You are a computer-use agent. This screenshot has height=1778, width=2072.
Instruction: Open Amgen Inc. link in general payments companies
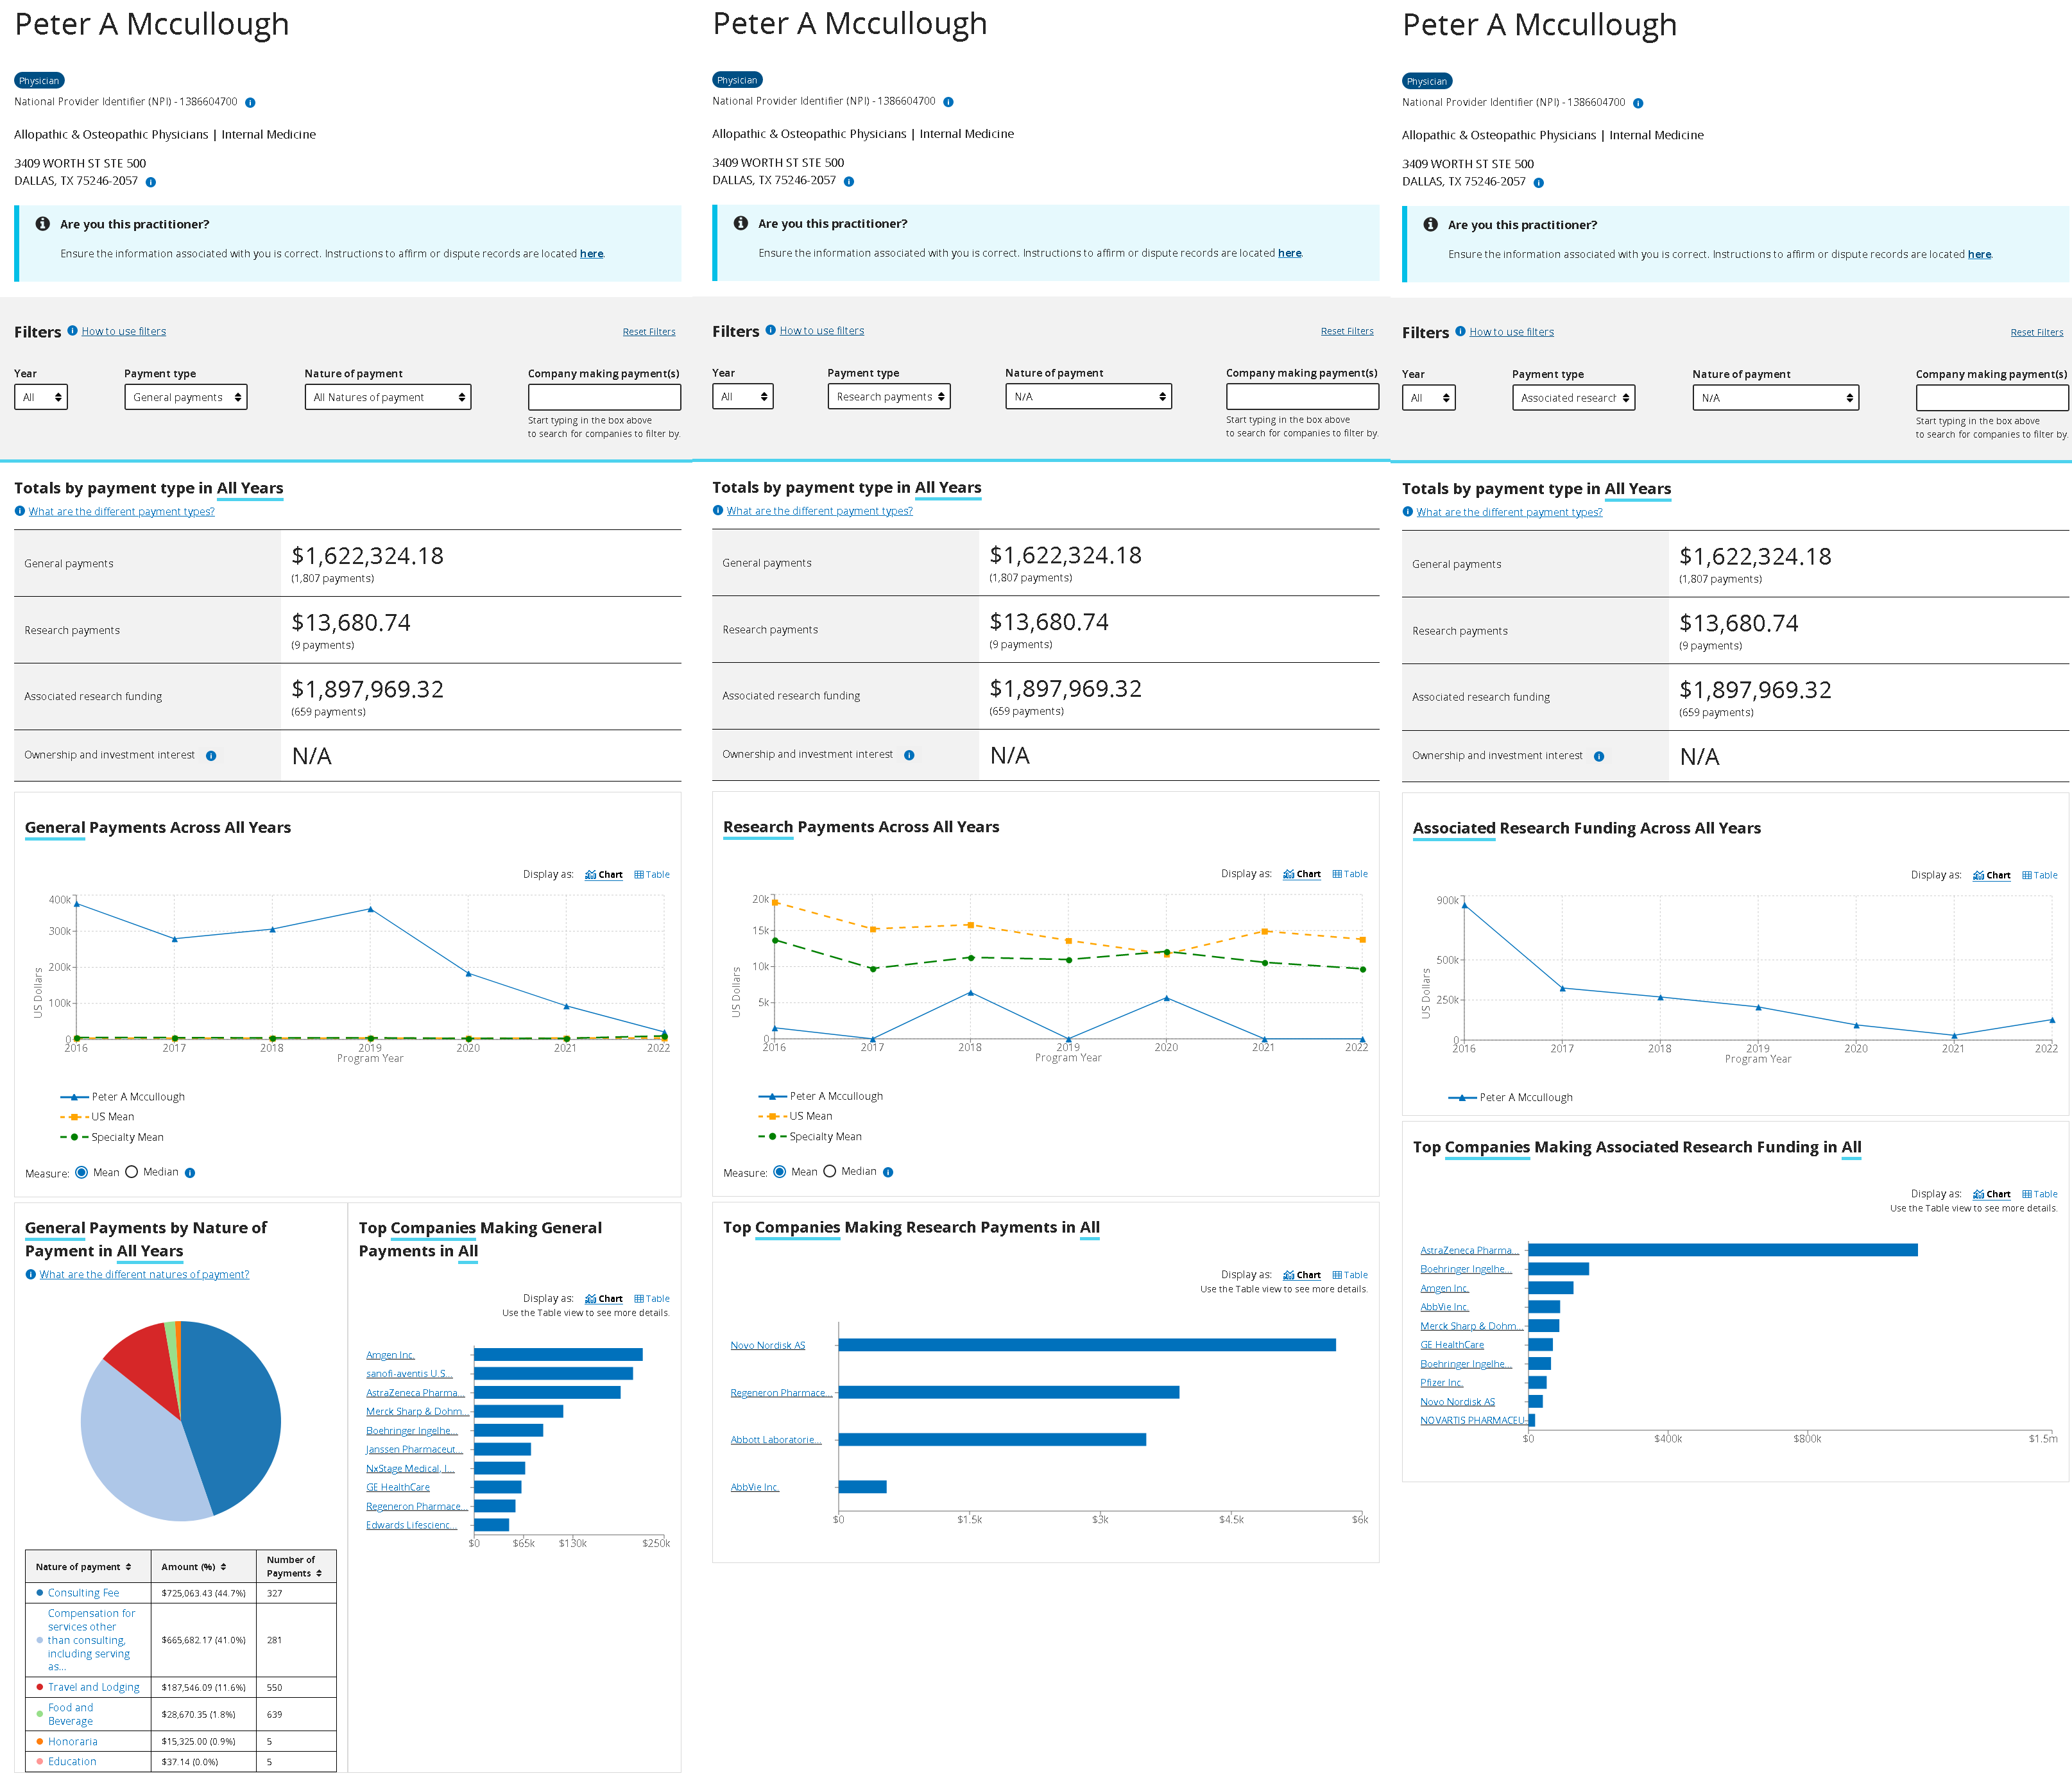click(390, 1355)
